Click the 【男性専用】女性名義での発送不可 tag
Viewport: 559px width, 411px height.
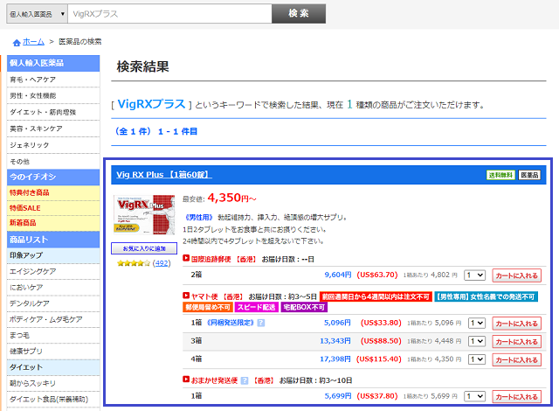pos(486,296)
